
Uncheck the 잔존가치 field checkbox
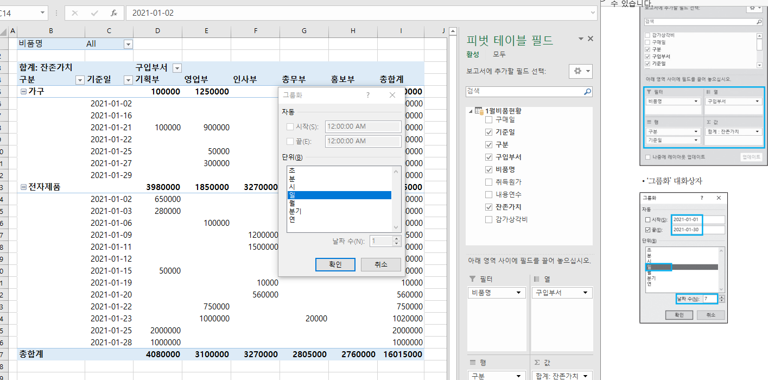[x=488, y=207]
